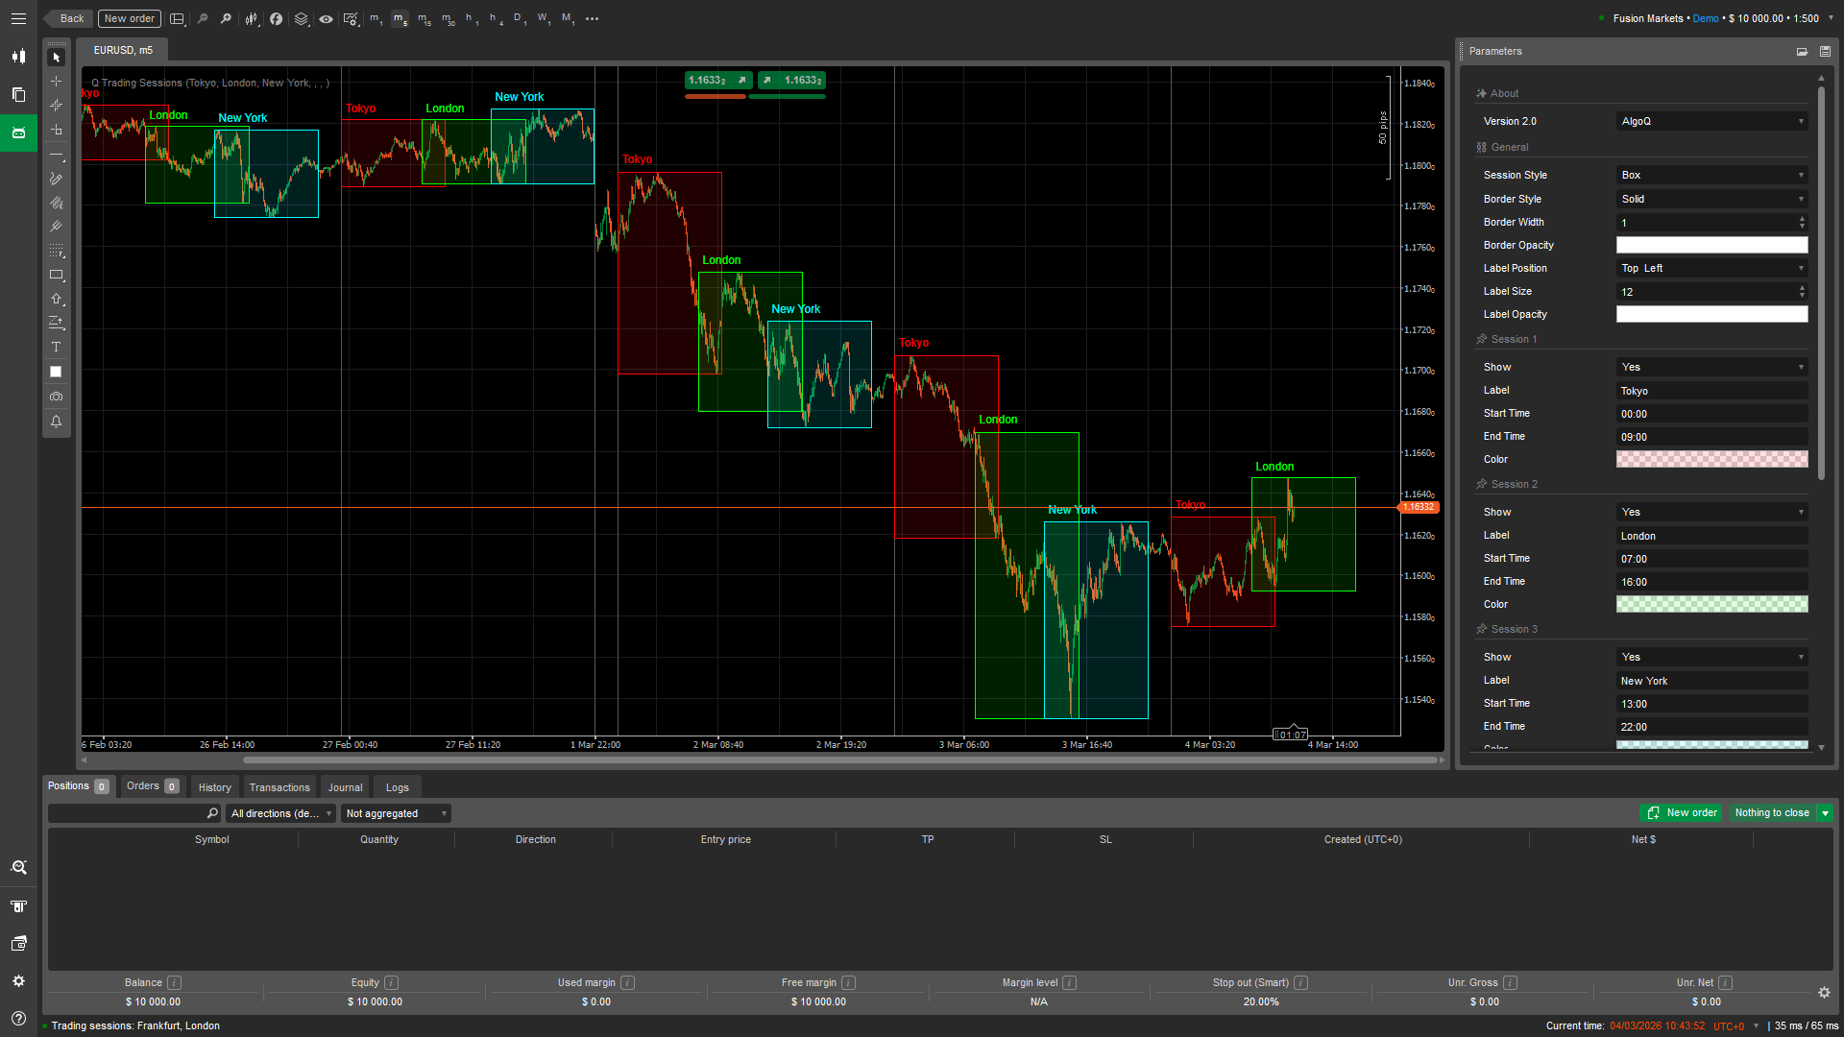Open chart settings via the candle-gear icon
Viewport: 1844px width, 1037px height.
[x=351, y=19]
